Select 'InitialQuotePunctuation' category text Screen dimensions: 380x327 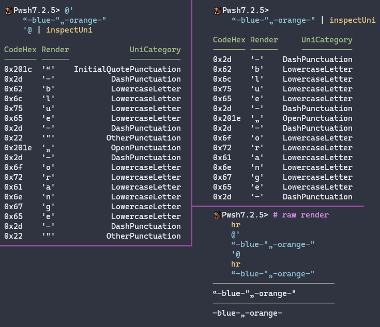coord(128,69)
